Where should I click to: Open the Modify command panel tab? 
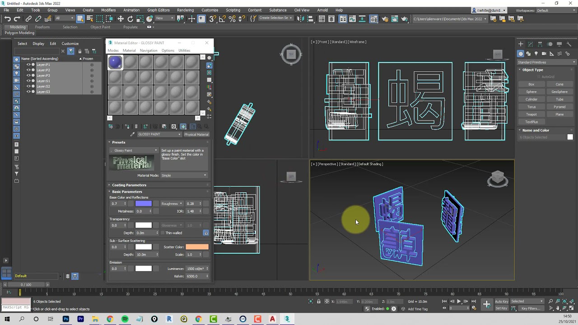530,44
